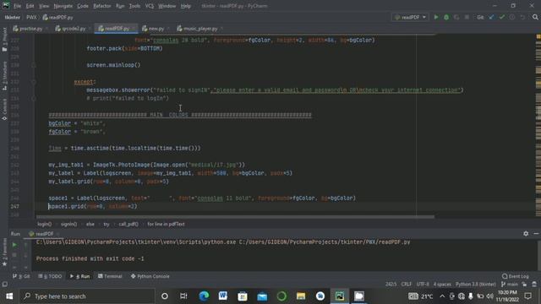Open the Navigate menu
541x304 pixels.
coord(63,6)
